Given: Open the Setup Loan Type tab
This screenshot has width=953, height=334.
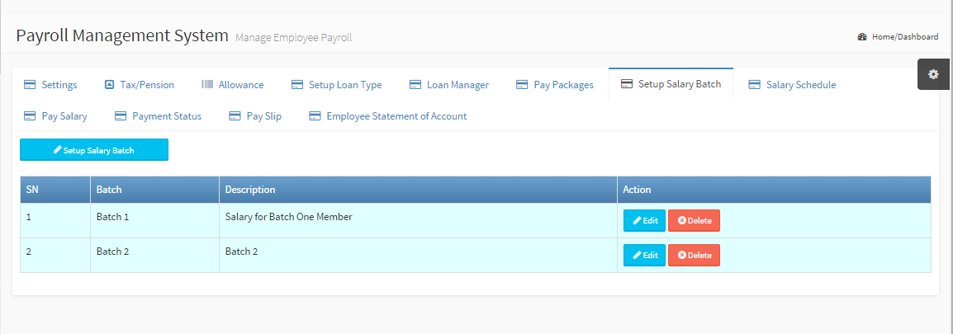Looking at the screenshot, I should coord(344,85).
